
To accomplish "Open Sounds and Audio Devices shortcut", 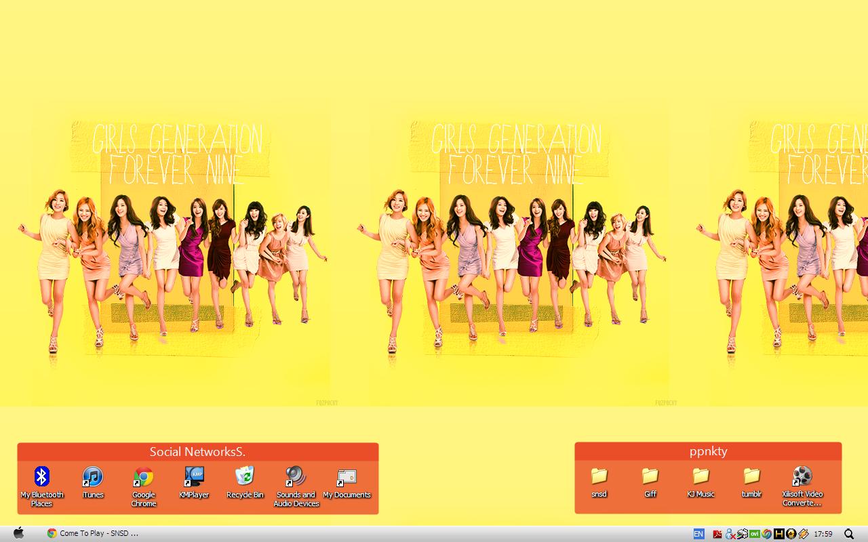I will (x=296, y=487).
